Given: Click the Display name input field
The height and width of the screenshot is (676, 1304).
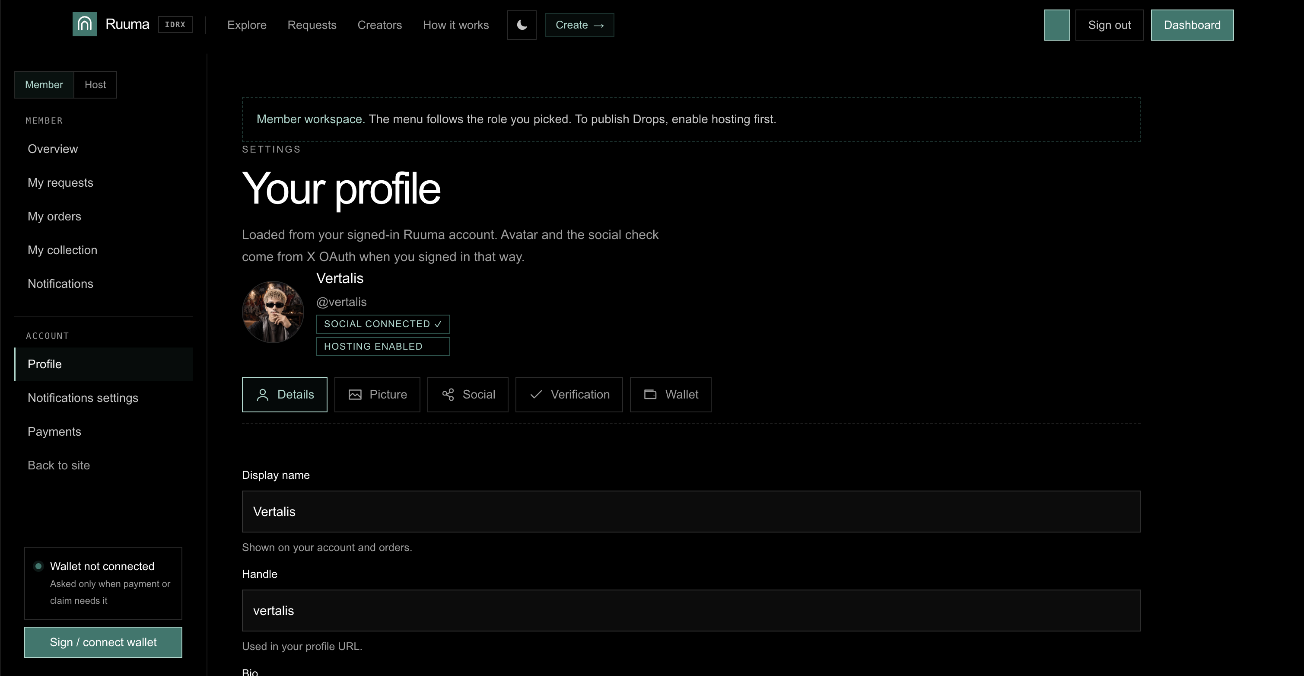Looking at the screenshot, I should pos(691,511).
